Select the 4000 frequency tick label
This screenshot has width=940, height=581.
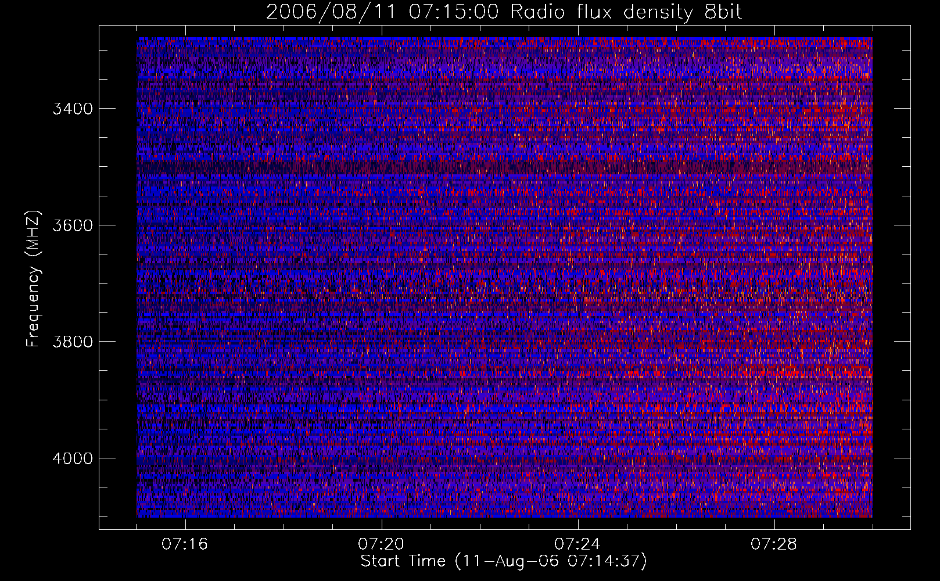coord(73,458)
